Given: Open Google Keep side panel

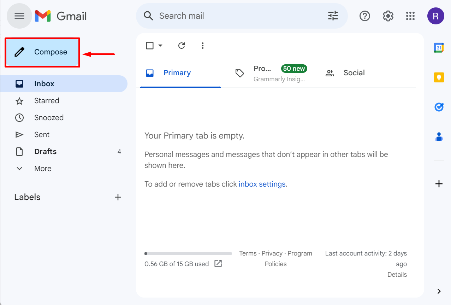Looking at the screenshot, I should coord(439,77).
